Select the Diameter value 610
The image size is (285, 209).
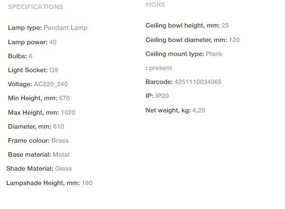[x=58, y=126]
